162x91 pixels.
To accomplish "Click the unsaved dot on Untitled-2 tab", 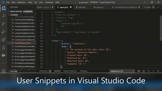I will point(53,7).
